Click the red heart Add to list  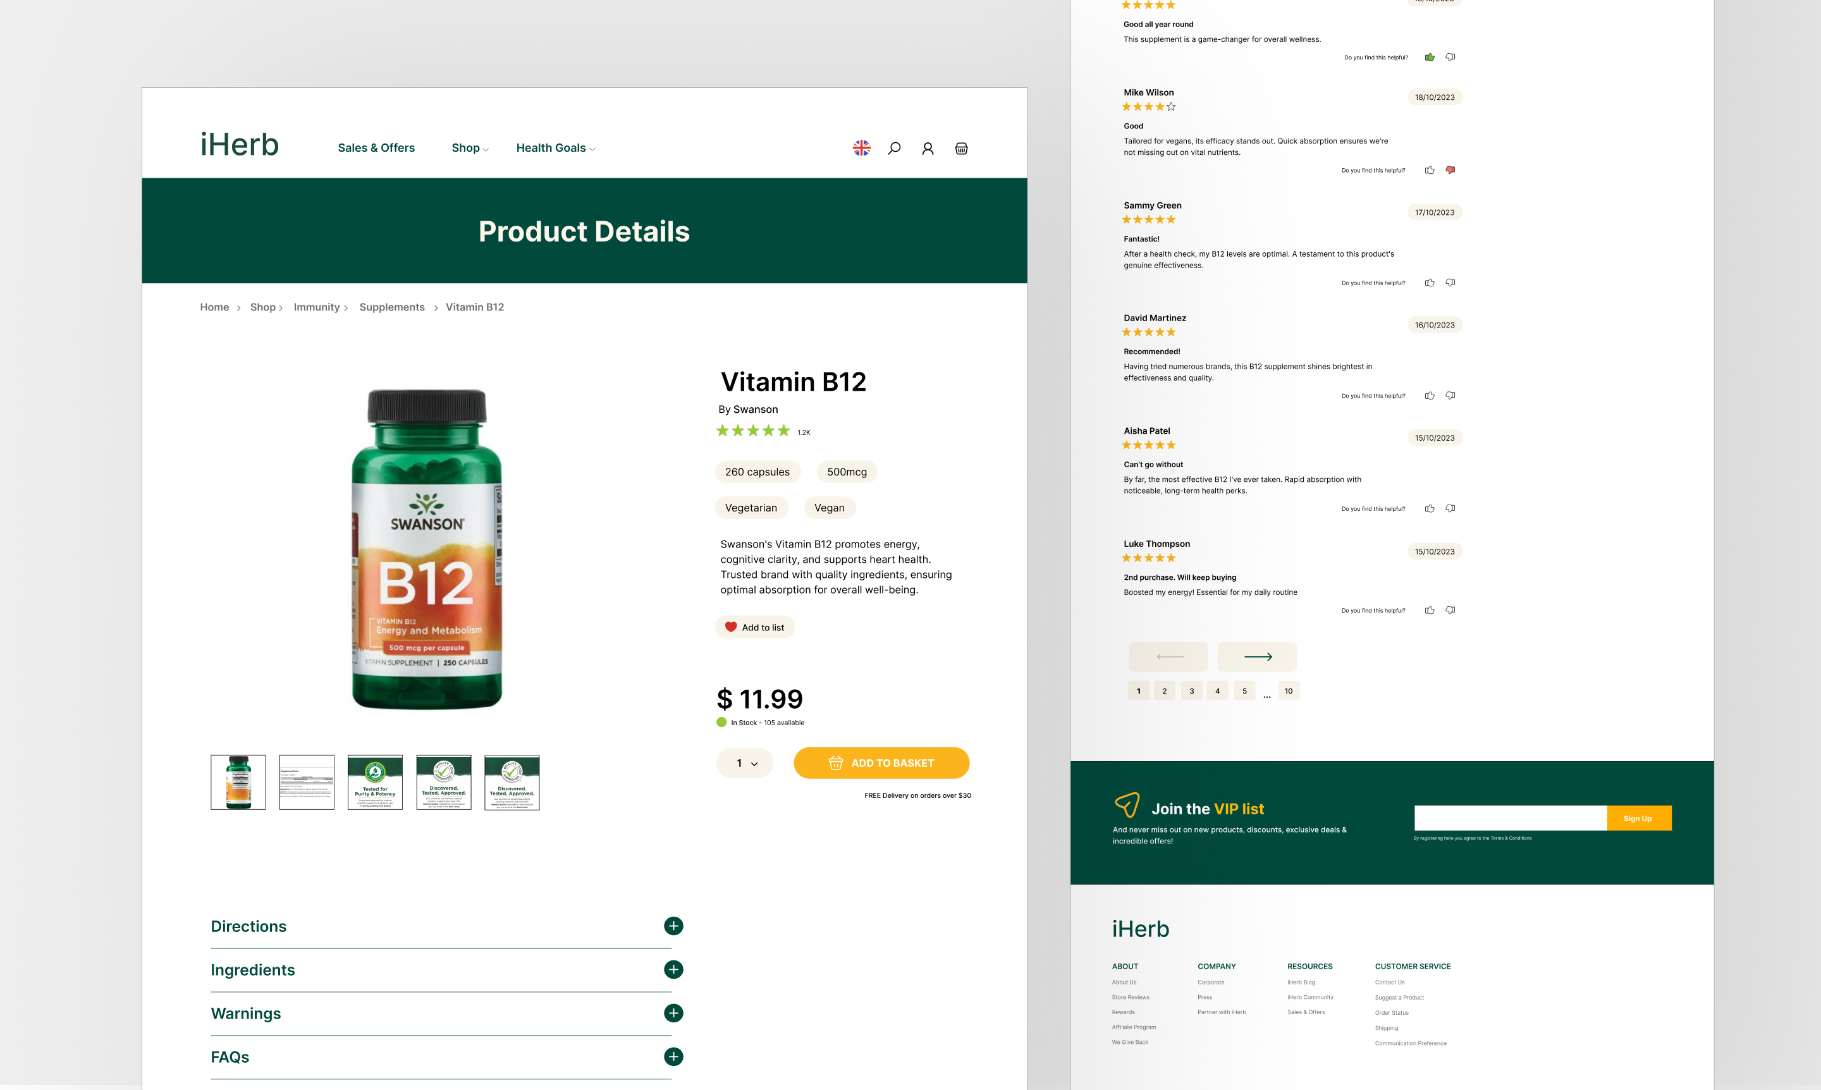pyautogui.click(x=754, y=627)
